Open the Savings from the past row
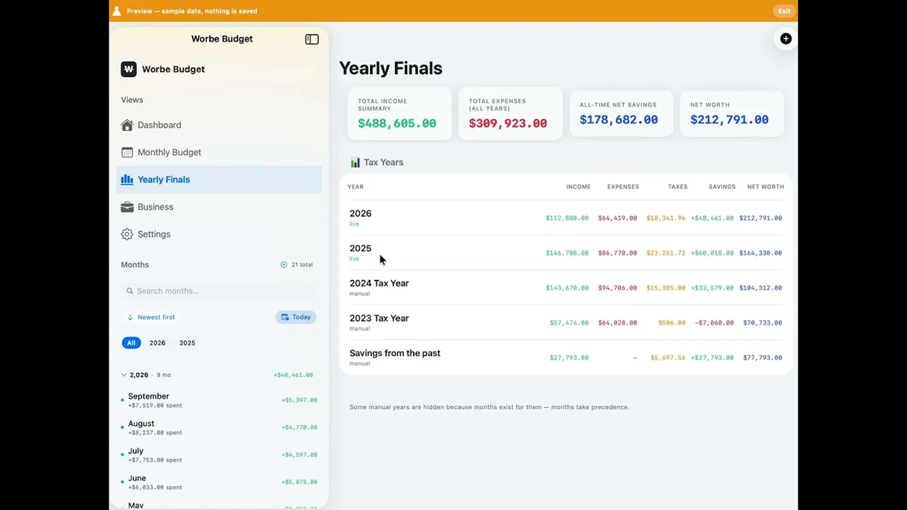Viewport: 907px width, 510px height. 566,358
